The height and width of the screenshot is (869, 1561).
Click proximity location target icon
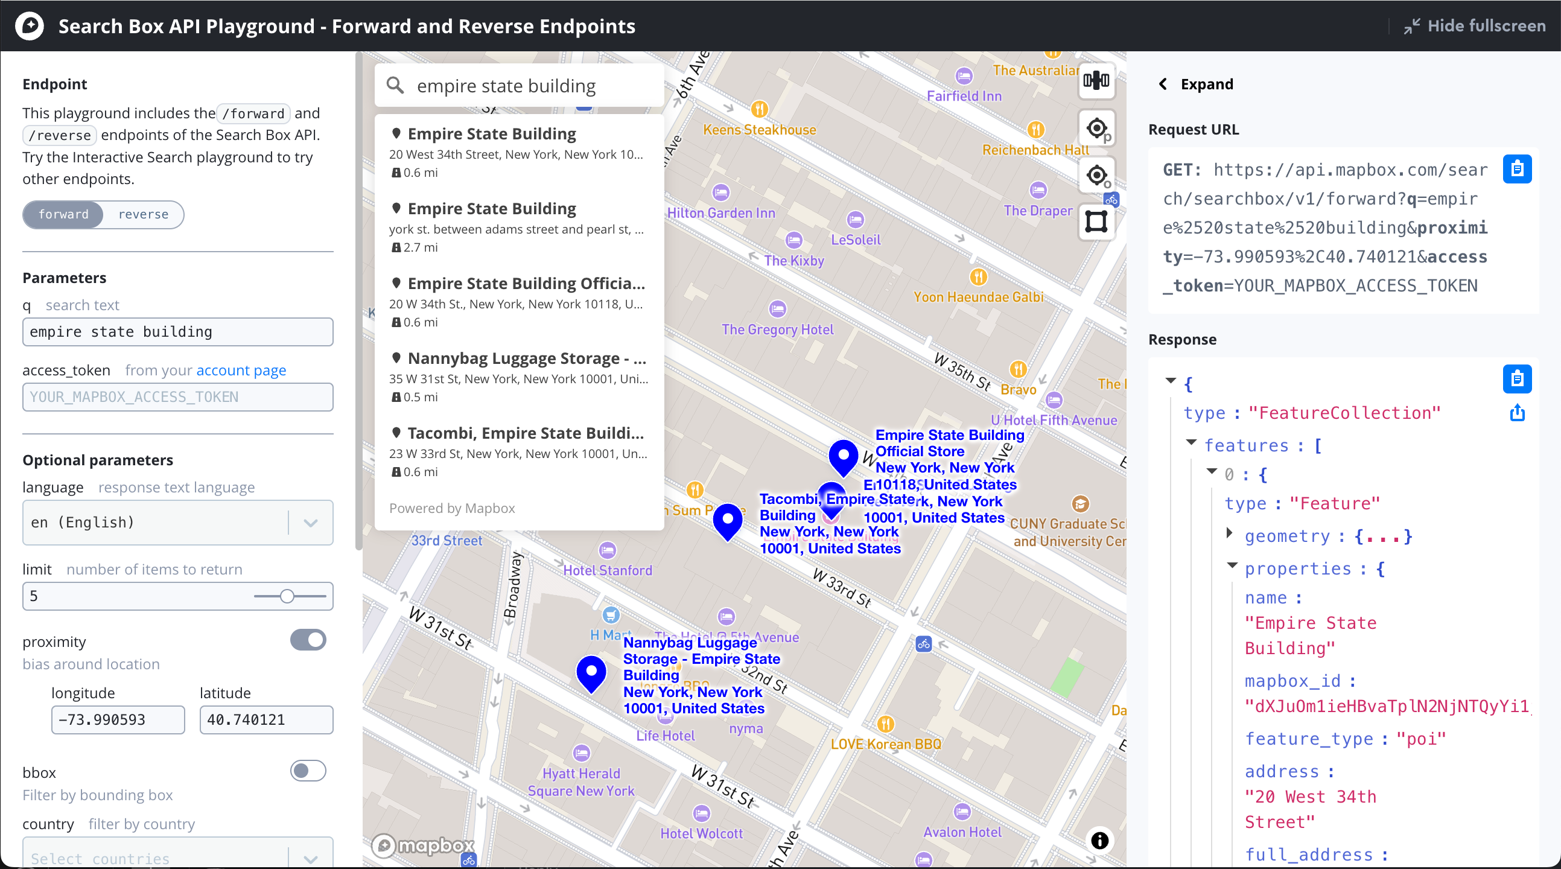pos(1096,129)
